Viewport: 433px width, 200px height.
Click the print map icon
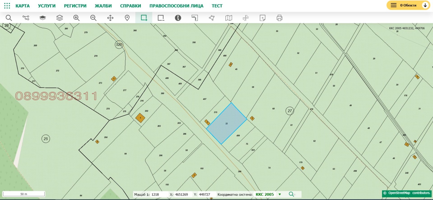tap(280, 18)
